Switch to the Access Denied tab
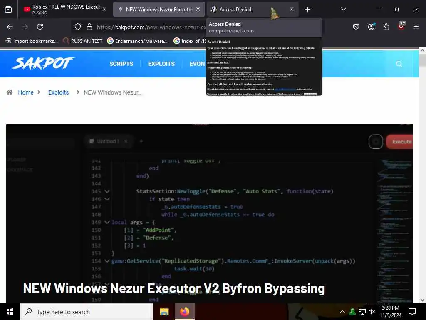The height and width of the screenshot is (320, 426). pyautogui.click(x=253, y=9)
